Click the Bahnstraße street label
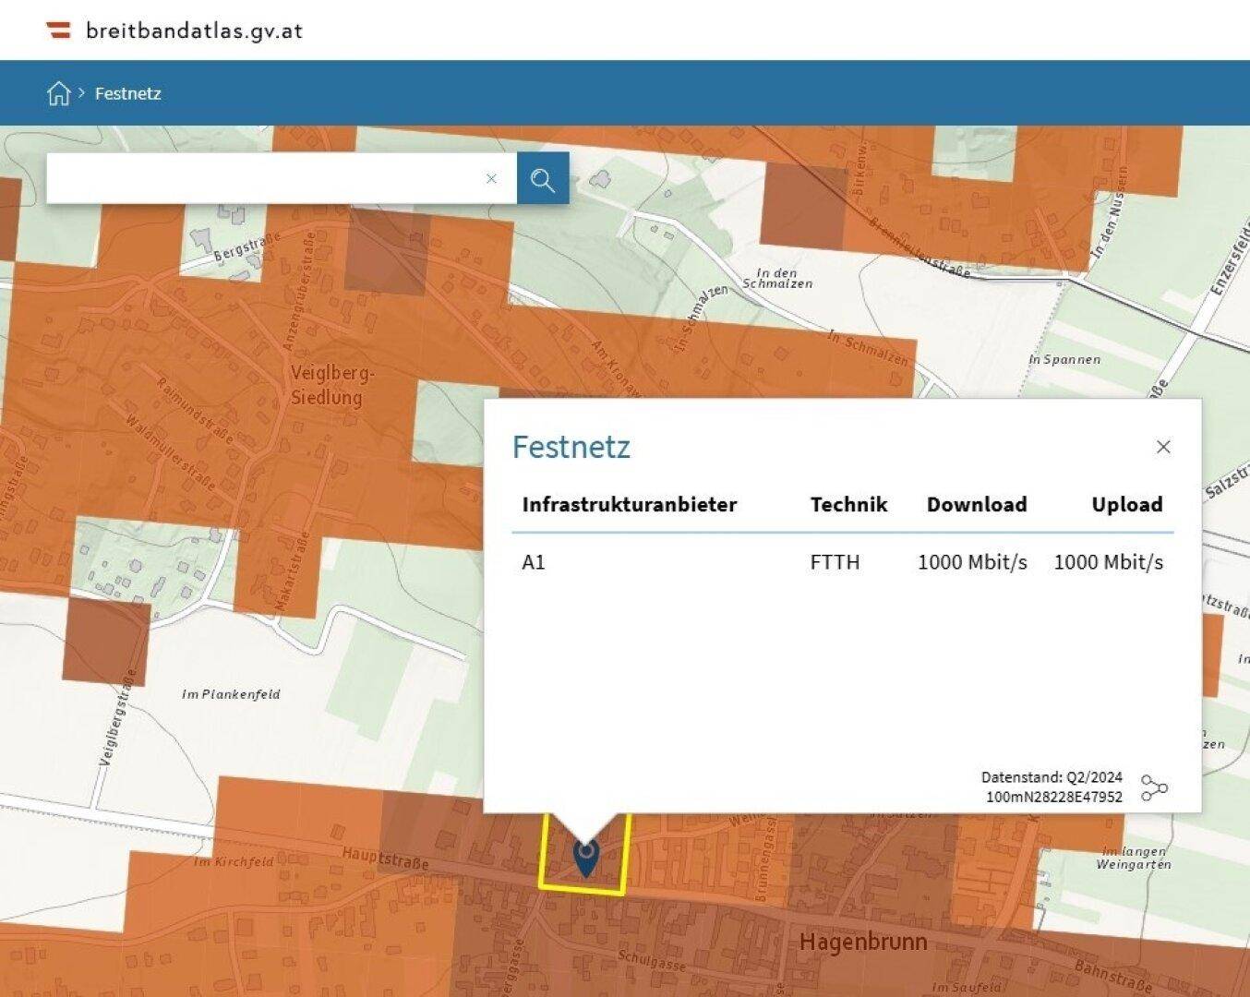The height and width of the screenshot is (997, 1250). pyautogui.click(x=1114, y=978)
